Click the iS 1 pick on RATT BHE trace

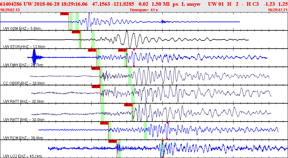point(128,105)
